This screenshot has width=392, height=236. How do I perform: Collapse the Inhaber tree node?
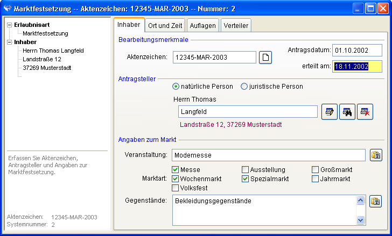pyautogui.click(x=10, y=42)
